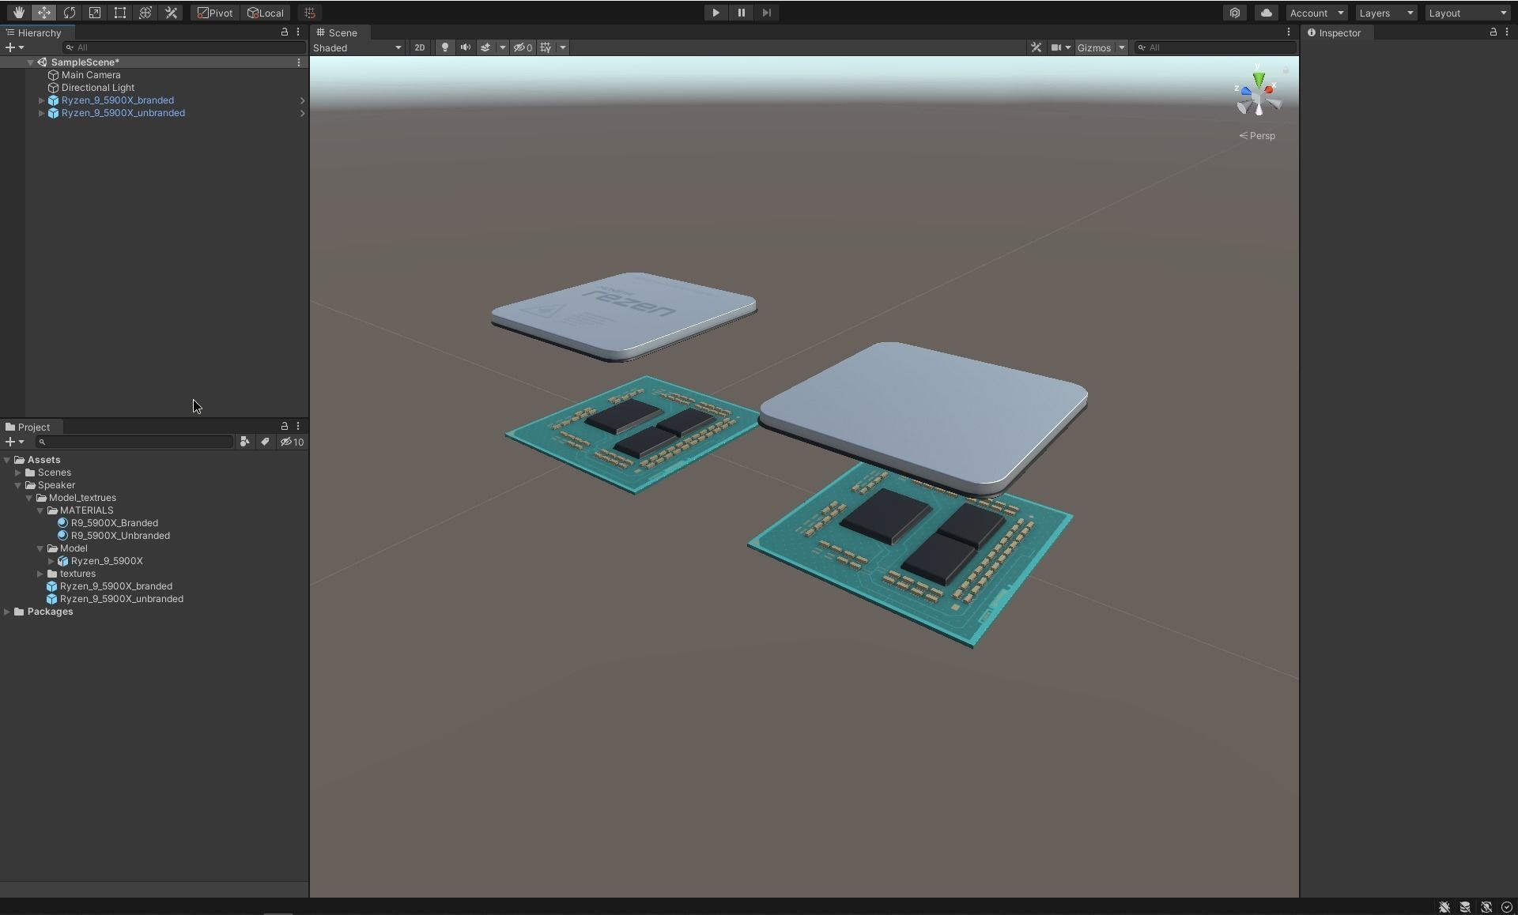Image resolution: width=1518 pixels, height=915 pixels.
Task: Open the Project create plus menu
Action: [x=15, y=442]
